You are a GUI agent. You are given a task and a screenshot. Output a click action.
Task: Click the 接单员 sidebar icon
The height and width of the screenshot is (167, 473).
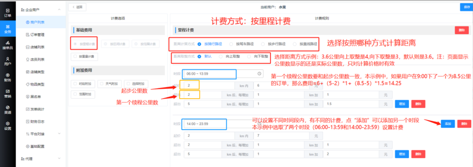click(x=7, y=45)
